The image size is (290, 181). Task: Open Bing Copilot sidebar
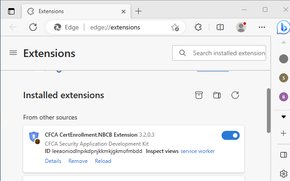tap(283, 27)
